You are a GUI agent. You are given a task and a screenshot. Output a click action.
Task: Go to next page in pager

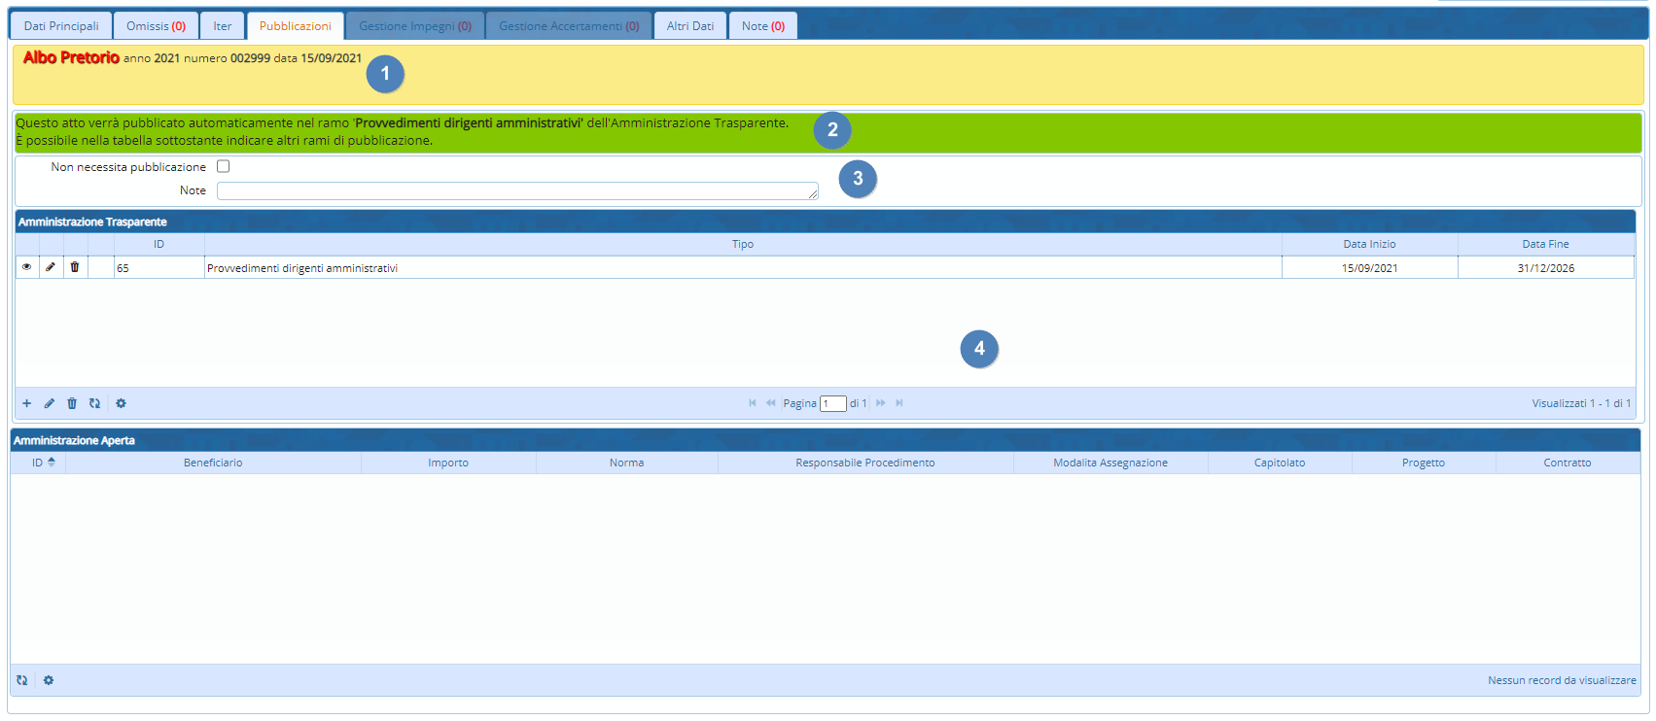[x=881, y=403]
